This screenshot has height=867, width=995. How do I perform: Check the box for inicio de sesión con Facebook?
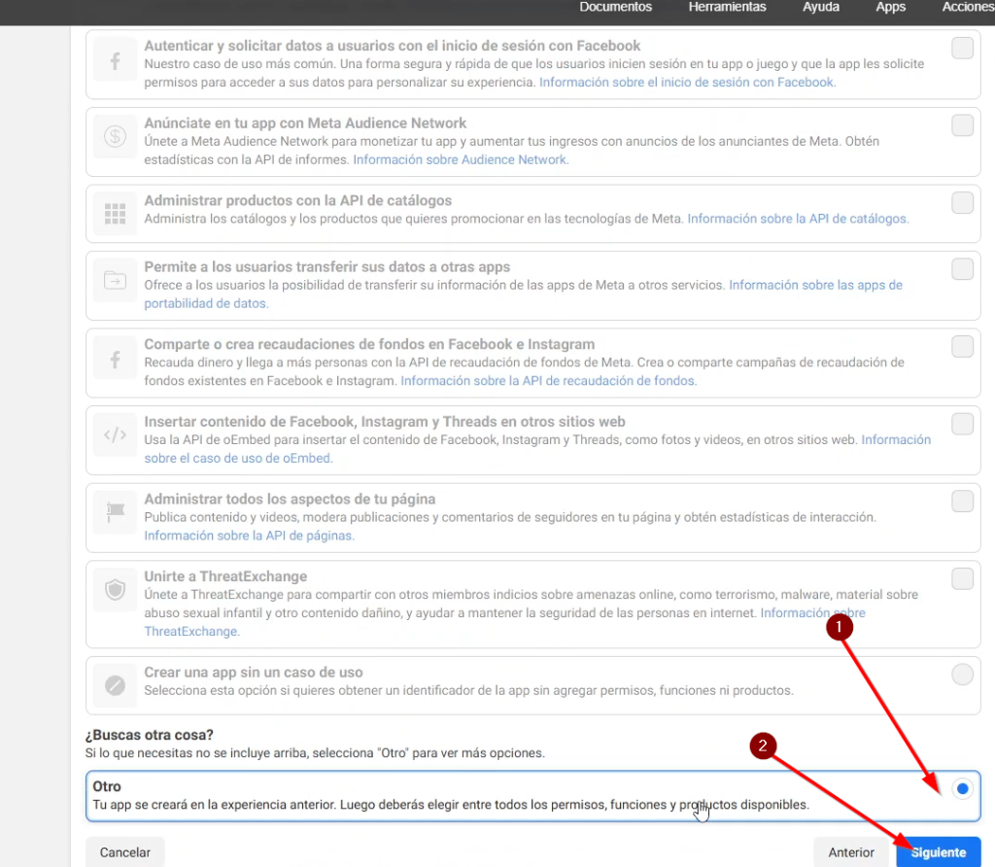pyautogui.click(x=962, y=49)
